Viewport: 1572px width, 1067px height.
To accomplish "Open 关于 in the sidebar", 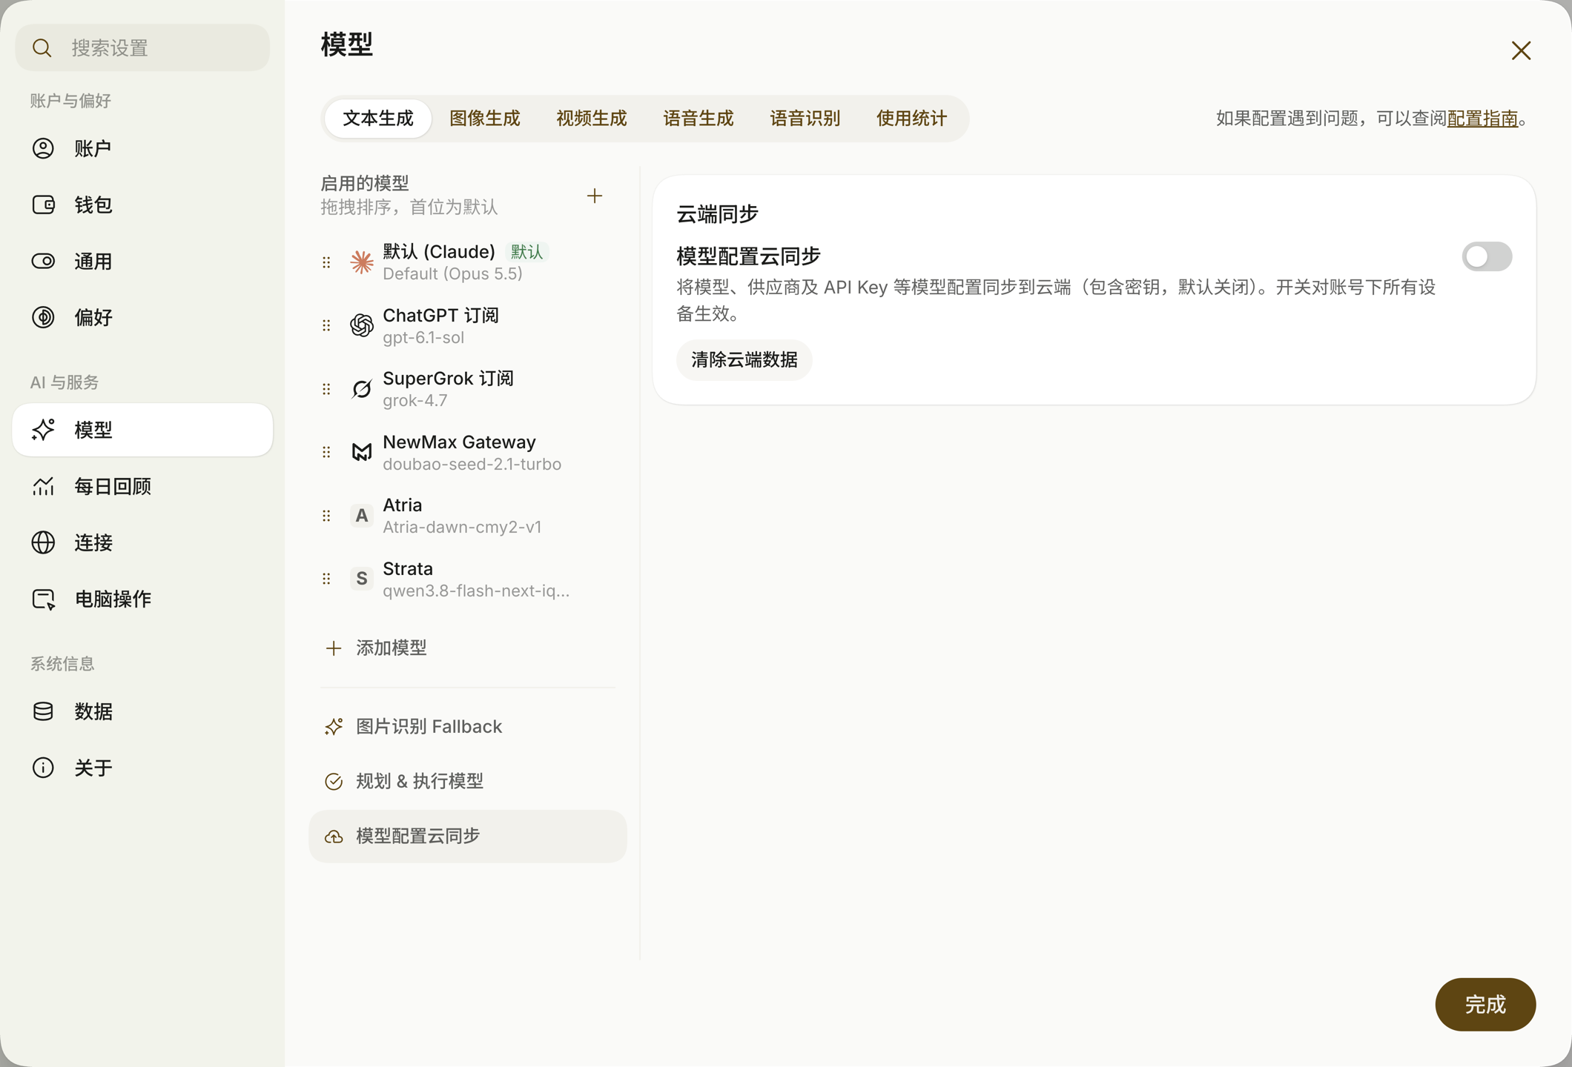I will coord(142,768).
